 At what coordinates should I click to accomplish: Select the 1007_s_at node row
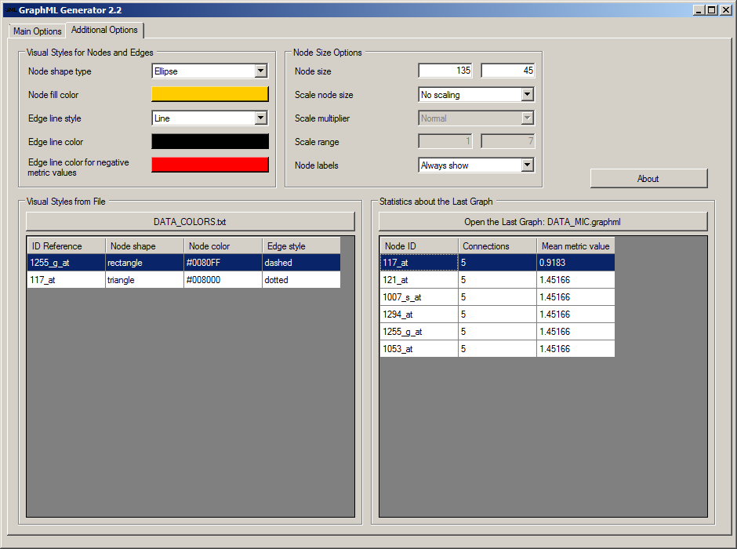pyautogui.click(x=497, y=297)
